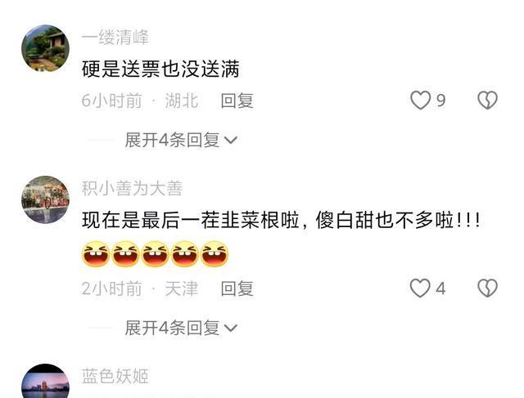Select comment text 现在是最后一茬韭菜根啦
Screen dimensions: 524x398
pyautogui.click(x=191, y=220)
